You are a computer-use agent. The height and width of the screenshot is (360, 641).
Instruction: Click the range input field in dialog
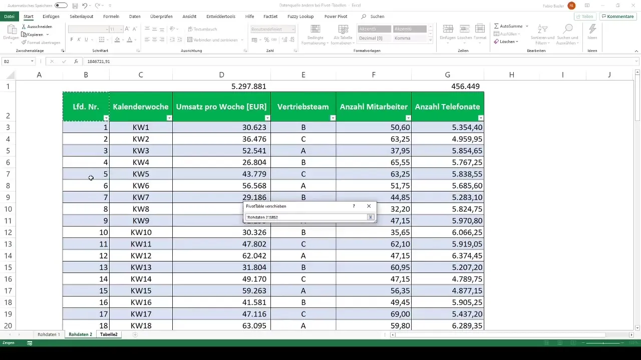(306, 217)
